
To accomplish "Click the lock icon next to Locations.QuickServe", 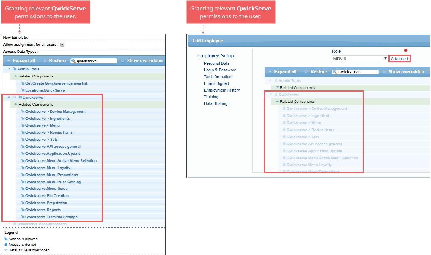I will (23, 90).
